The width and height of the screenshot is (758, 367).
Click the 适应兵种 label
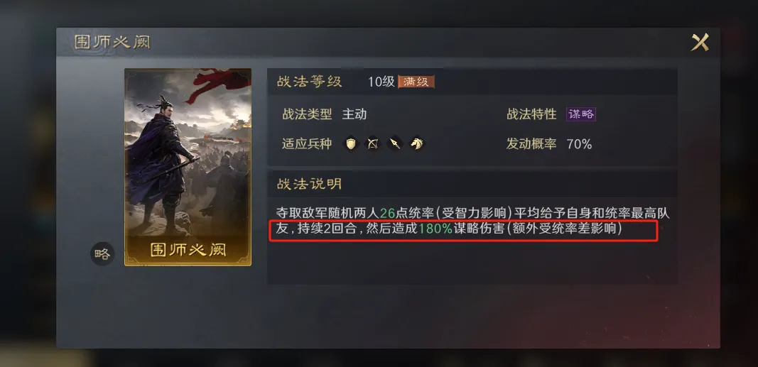(307, 144)
